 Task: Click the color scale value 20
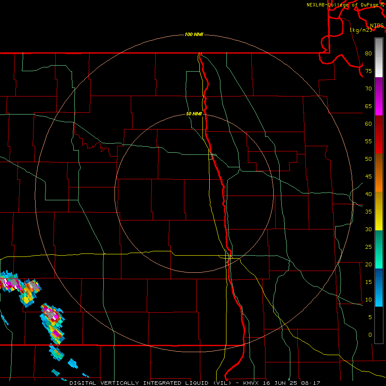pyautogui.click(x=368, y=264)
